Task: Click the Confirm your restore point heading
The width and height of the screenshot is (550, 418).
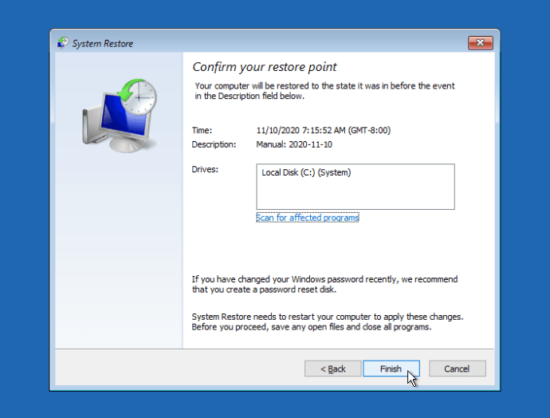Action: pyautogui.click(x=264, y=67)
